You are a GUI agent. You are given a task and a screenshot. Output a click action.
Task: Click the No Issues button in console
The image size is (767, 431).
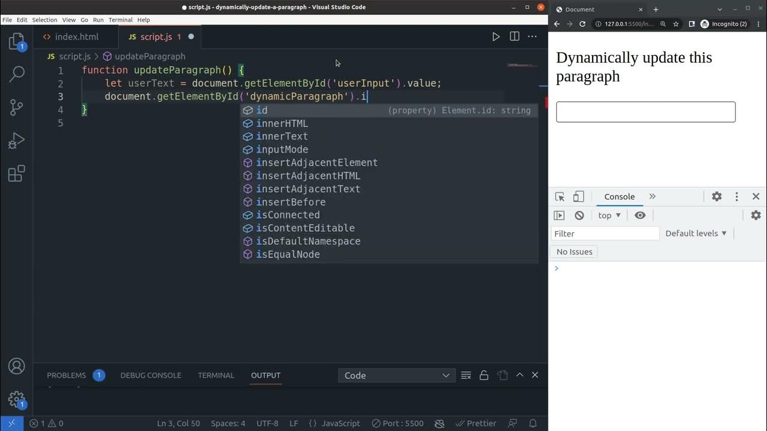pyautogui.click(x=574, y=251)
